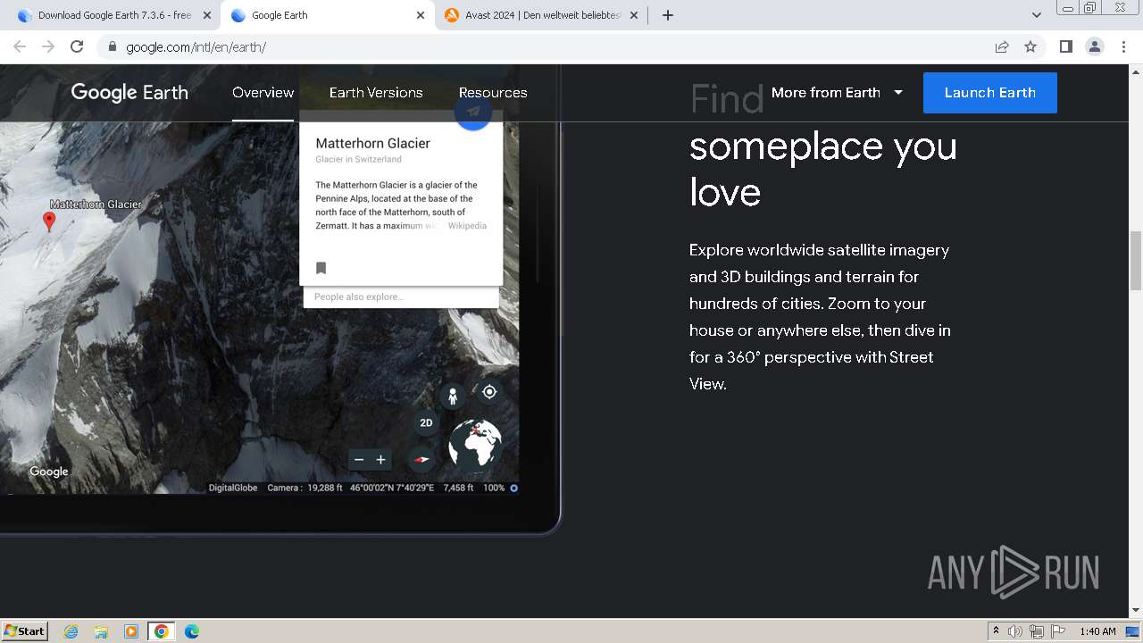
Task: Bookmark this page with the star icon
Action: [1030, 46]
